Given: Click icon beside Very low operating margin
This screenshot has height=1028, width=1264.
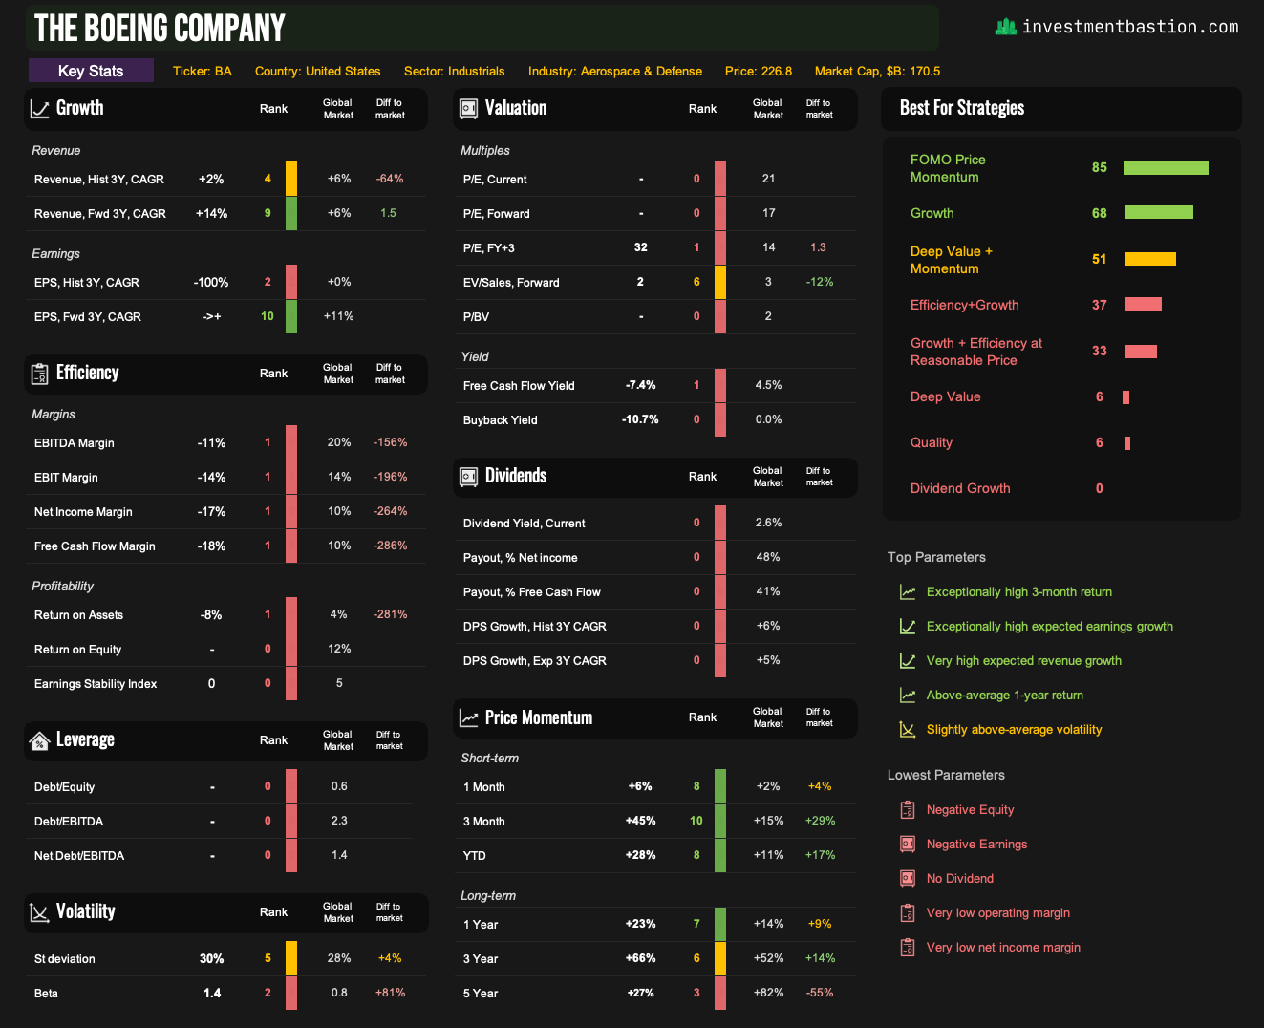Looking at the screenshot, I should [x=908, y=913].
